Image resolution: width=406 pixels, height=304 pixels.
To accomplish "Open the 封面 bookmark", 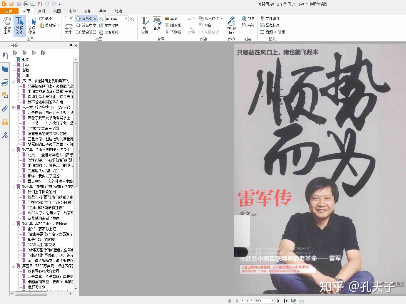I will [26, 60].
